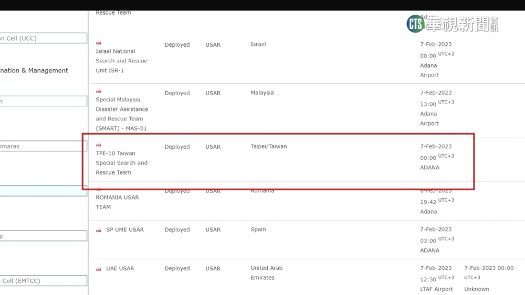The image size is (525, 295).
Task: Select the Cell (EMTCC) sidebar item
Action: [43, 281]
